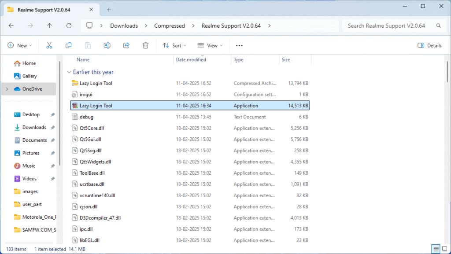
Task: Select the libEGL.dll file
Action: [x=190, y=240]
